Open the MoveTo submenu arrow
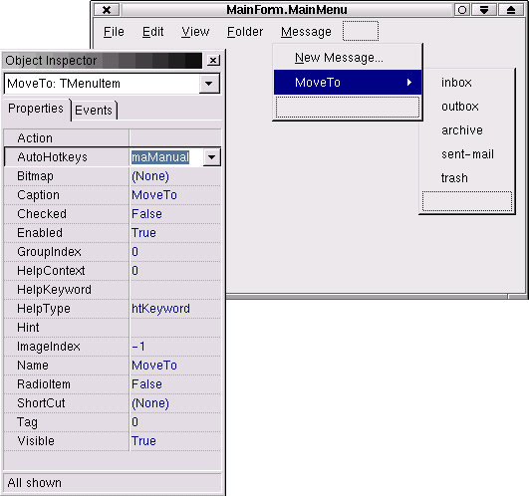This screenshot has width=529, height=496. click(x=408, y=83)
